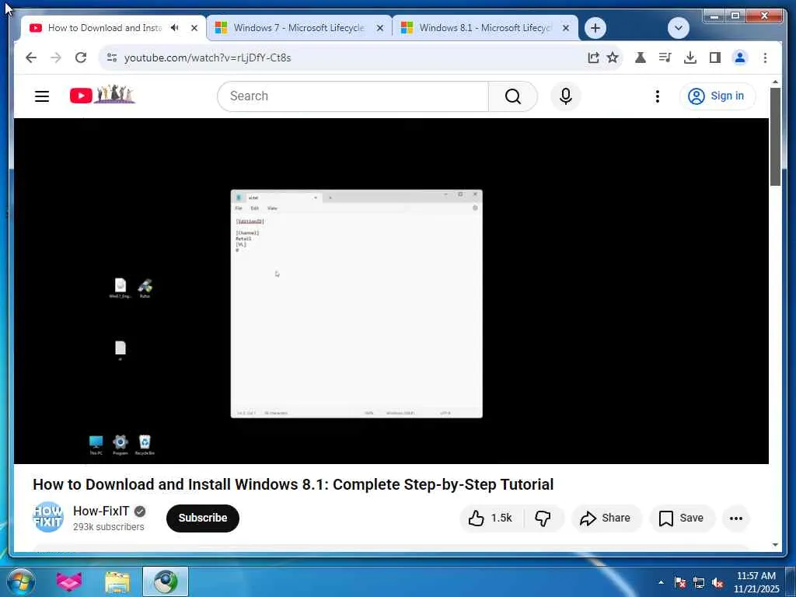
Task: Click the scrollbar down arrow
Action: click(775, 545)
